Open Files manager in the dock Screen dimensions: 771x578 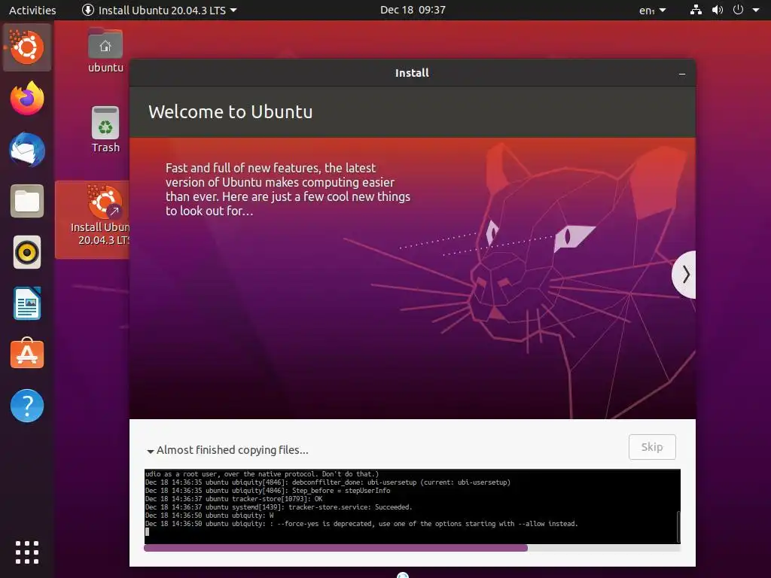27,201
